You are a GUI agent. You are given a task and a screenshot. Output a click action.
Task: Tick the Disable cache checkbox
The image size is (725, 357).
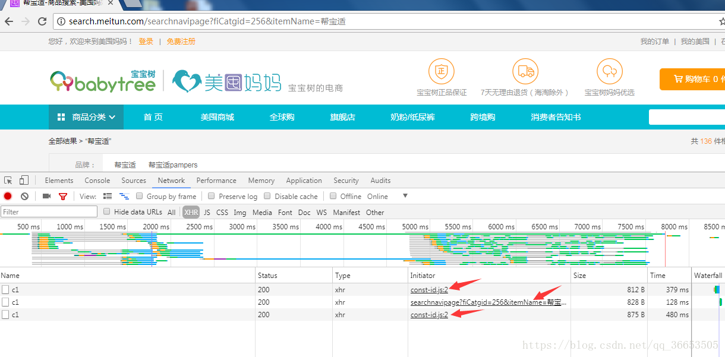tap(267, 196)
